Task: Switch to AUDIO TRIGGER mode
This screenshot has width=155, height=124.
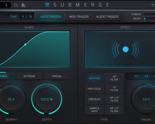Action: click(107, 16)
